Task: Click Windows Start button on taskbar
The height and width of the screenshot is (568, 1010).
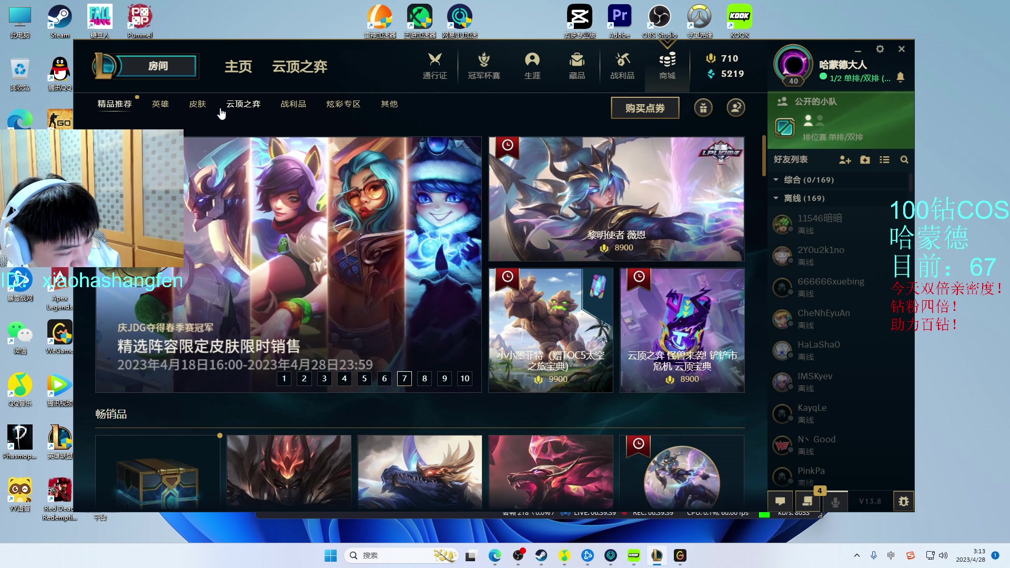Action: pos(330,555)
